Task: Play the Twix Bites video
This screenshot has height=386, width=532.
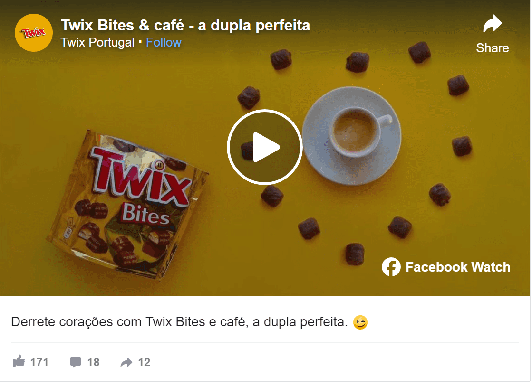Action: 265,147
